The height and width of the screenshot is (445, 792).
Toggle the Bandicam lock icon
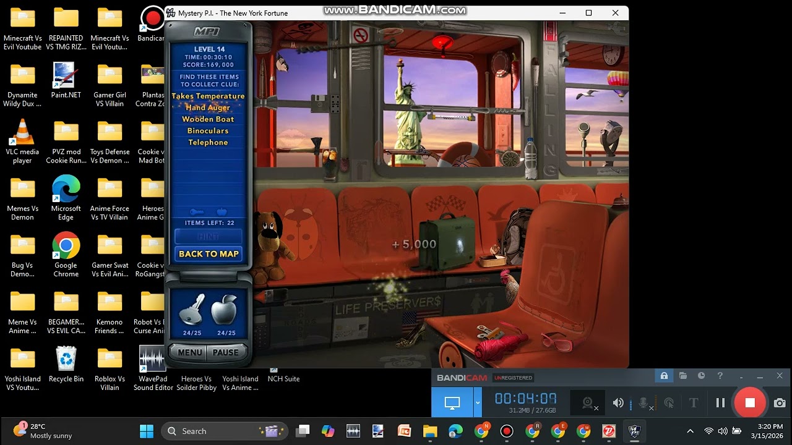pyautogui.click(x=664, y=376)
